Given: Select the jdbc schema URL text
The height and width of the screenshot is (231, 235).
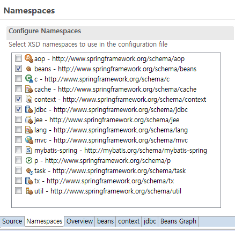Looking at the screenshot, I should pyautogui.click(x=121, y=110).
